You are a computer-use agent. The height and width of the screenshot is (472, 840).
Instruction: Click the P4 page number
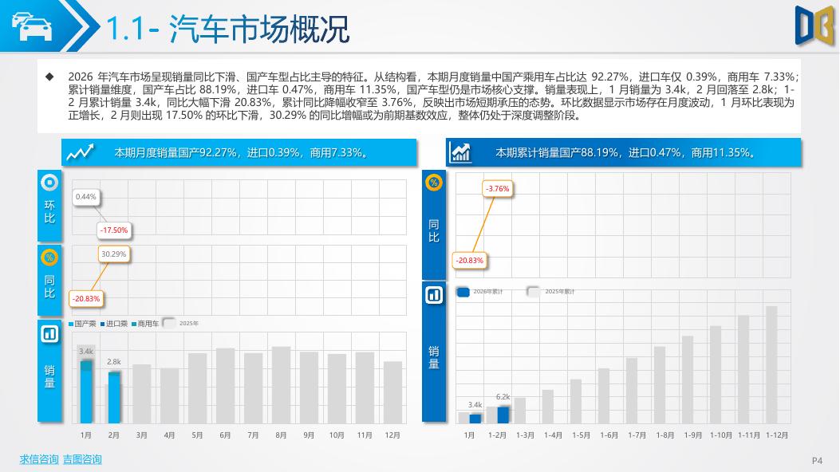coord(817,460)
